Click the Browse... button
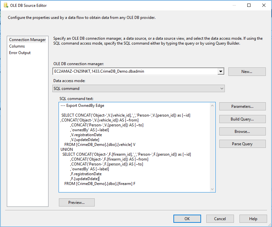Image resolution: width=272 pixels, height=227 pixels. (x=242, y=132)
